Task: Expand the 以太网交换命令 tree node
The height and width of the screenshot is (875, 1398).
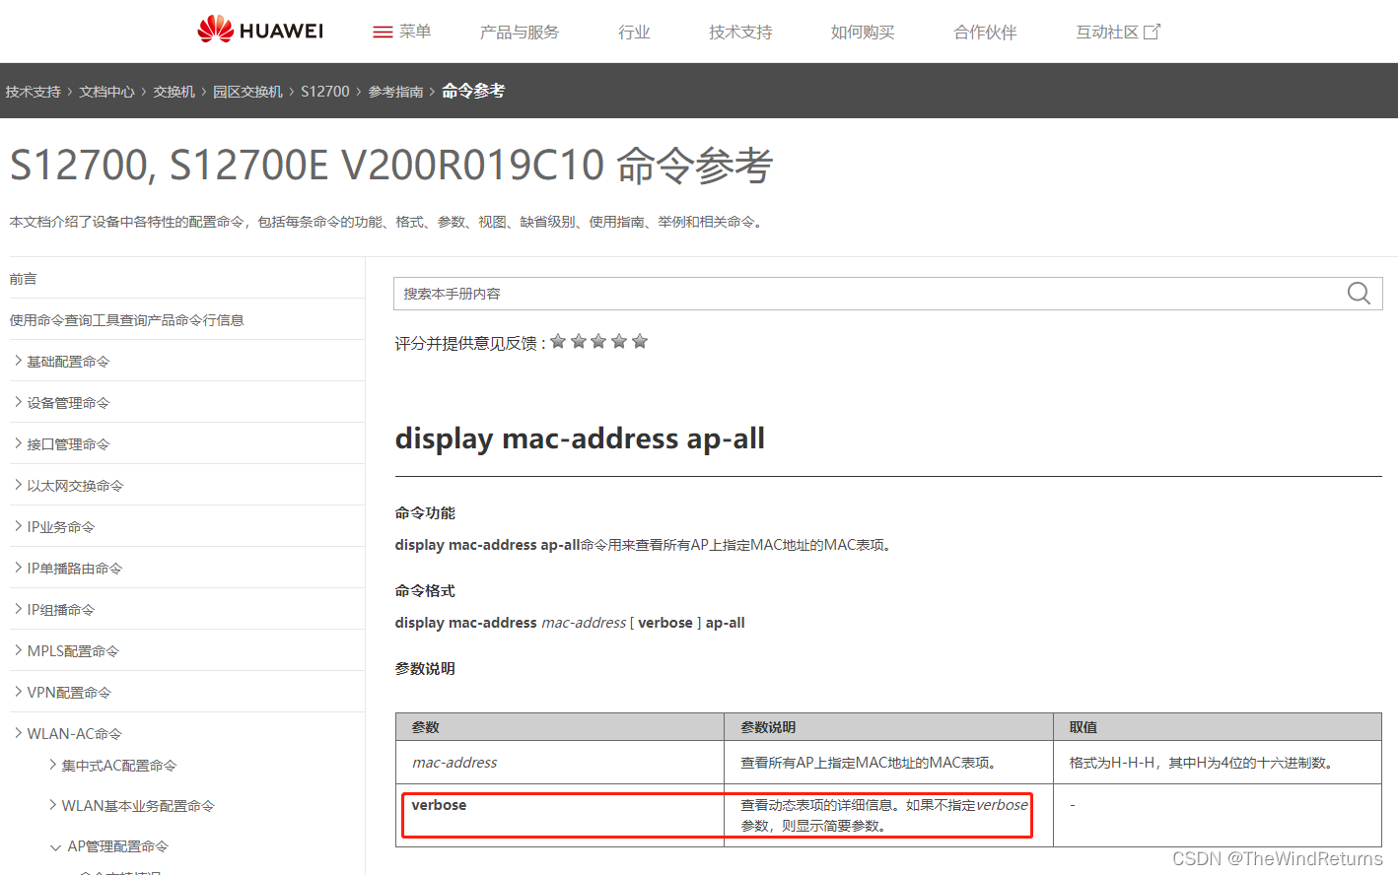Action: point(19,485)
